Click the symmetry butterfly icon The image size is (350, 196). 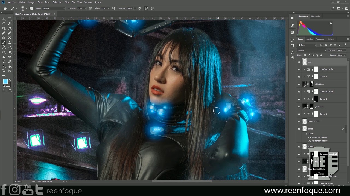(152, 8)
